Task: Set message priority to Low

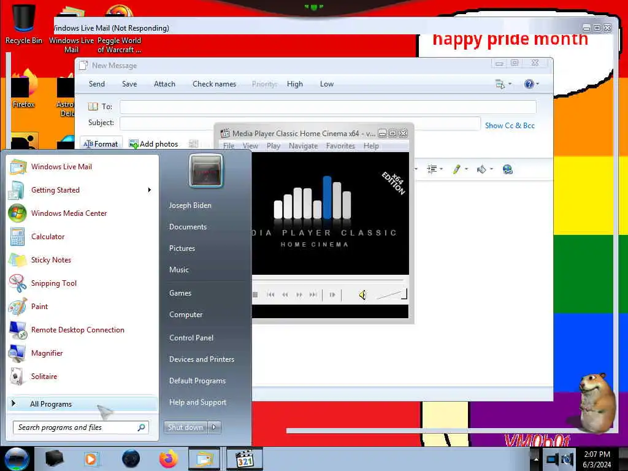Action: 327,84
